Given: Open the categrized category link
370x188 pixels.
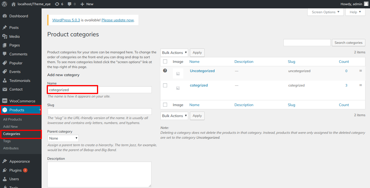Looking at the screenshot, I should coord(199,85).
